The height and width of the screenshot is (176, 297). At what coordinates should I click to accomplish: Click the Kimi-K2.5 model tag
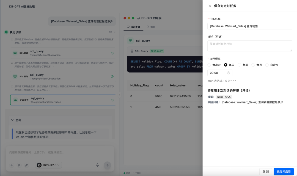tap(224, 97)
